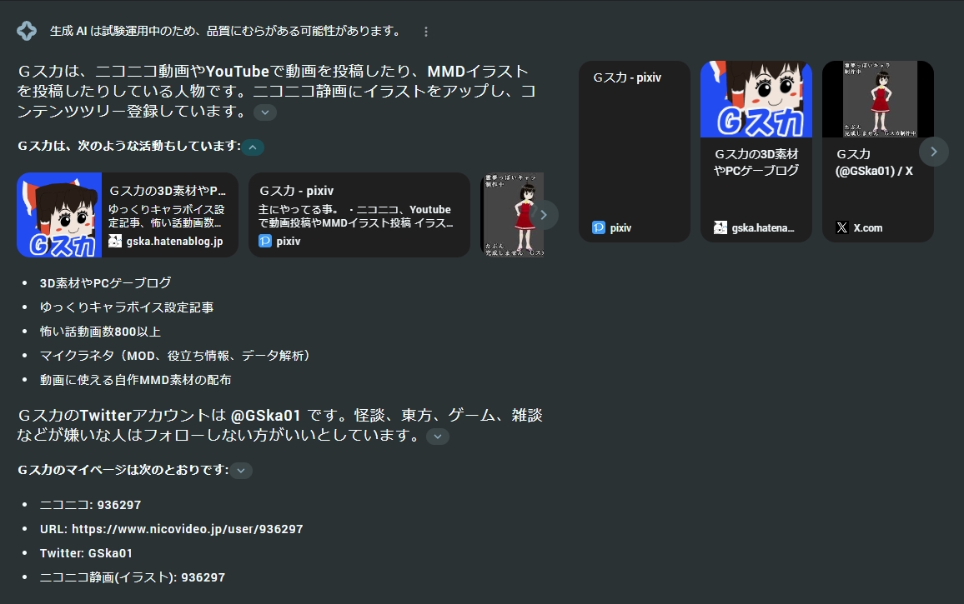The height and width of the screenshot is (604, 964).
Task: Click the pixiv favicon in inline card
Action: 265,241
